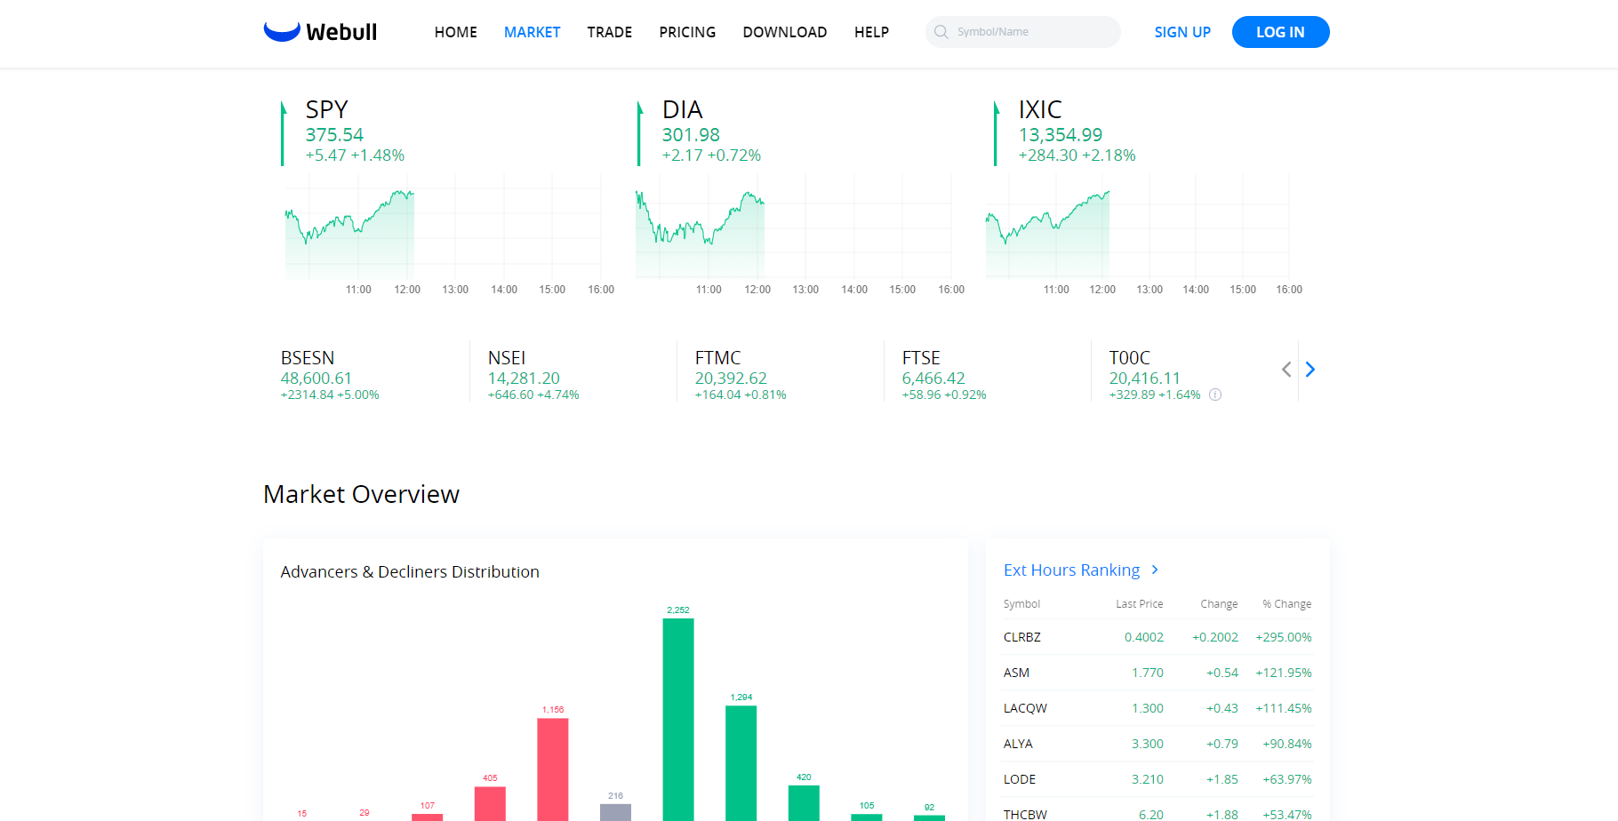Open the DOWNLOAD menu item
The width and height of the screenshot is (1618, 821).
[785, 32]
